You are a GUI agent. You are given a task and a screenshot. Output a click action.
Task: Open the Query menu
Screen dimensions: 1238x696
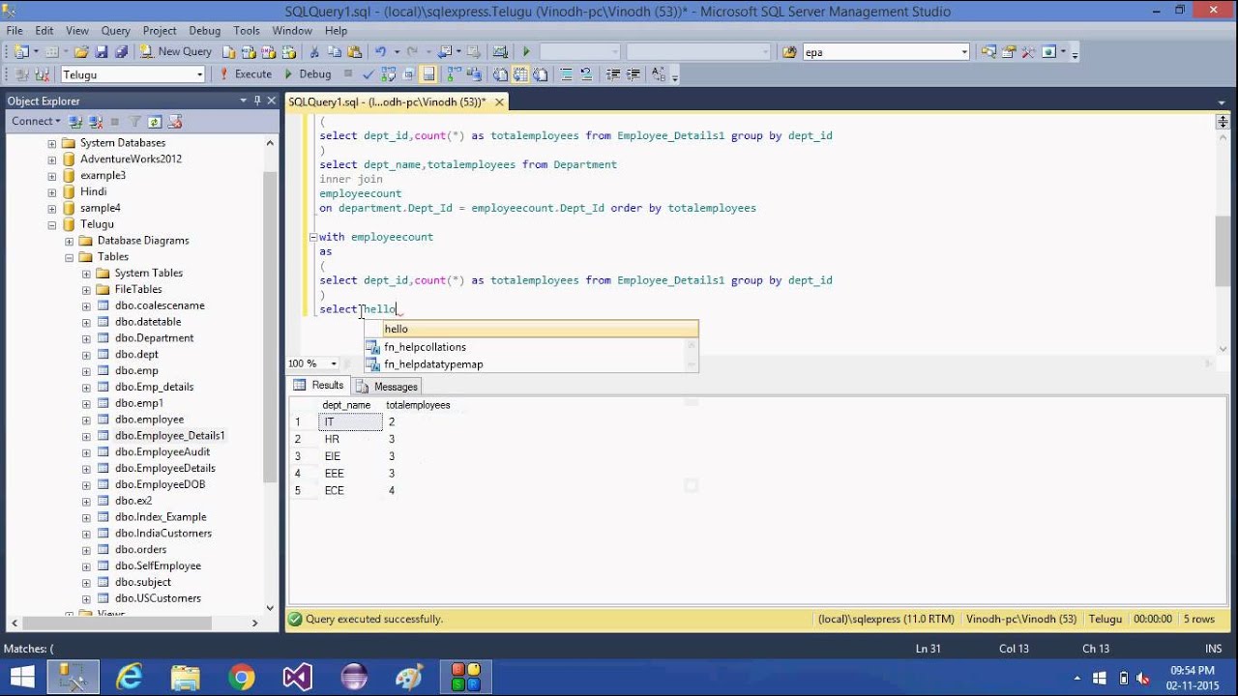116,31
